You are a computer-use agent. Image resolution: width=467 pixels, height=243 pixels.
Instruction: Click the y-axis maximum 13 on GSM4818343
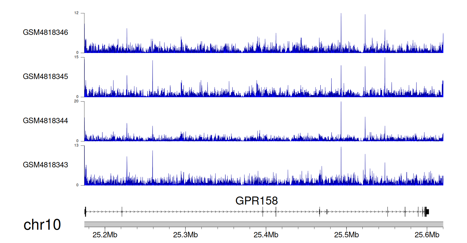76,145
